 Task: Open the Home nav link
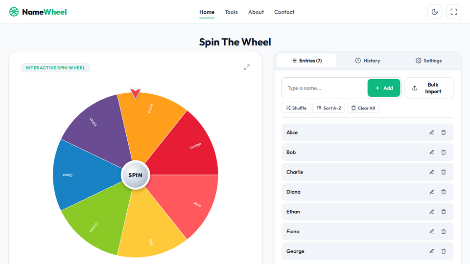207,12
